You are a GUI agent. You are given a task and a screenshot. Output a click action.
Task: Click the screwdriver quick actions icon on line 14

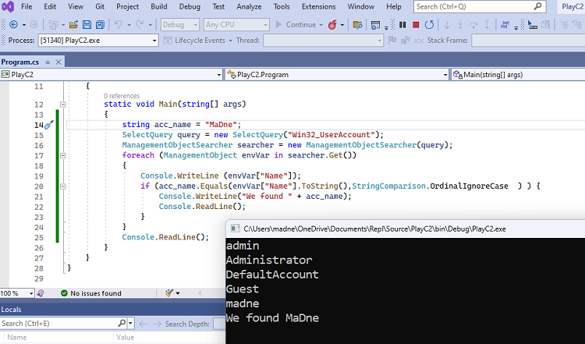pyautogui.click(x=49, y=125)
